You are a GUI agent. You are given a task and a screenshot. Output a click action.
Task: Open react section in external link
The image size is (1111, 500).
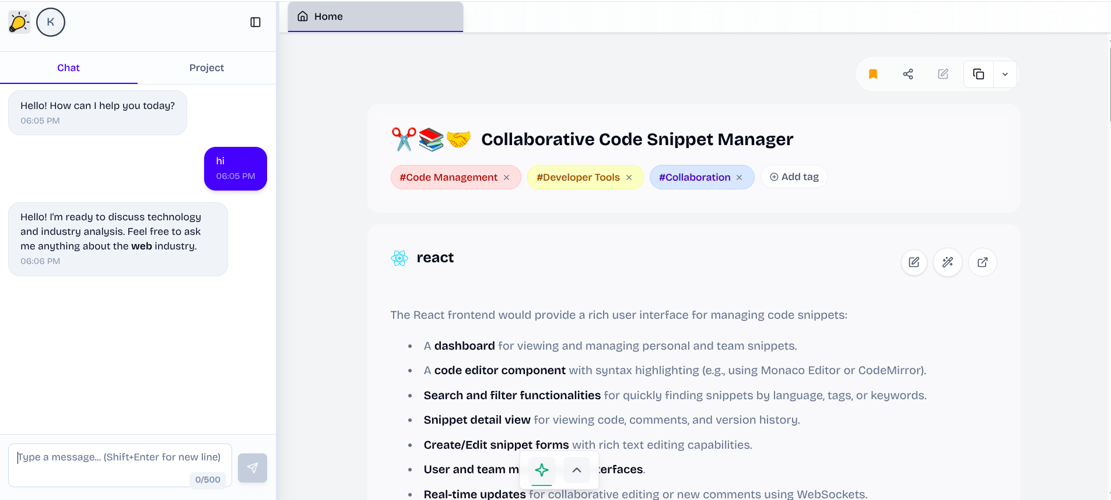[x=983, y=262]
